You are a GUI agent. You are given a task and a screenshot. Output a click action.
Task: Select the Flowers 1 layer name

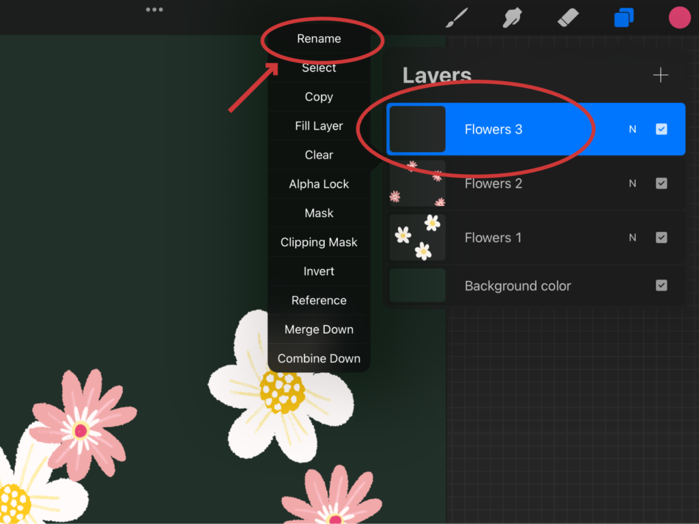click(493, 237)
